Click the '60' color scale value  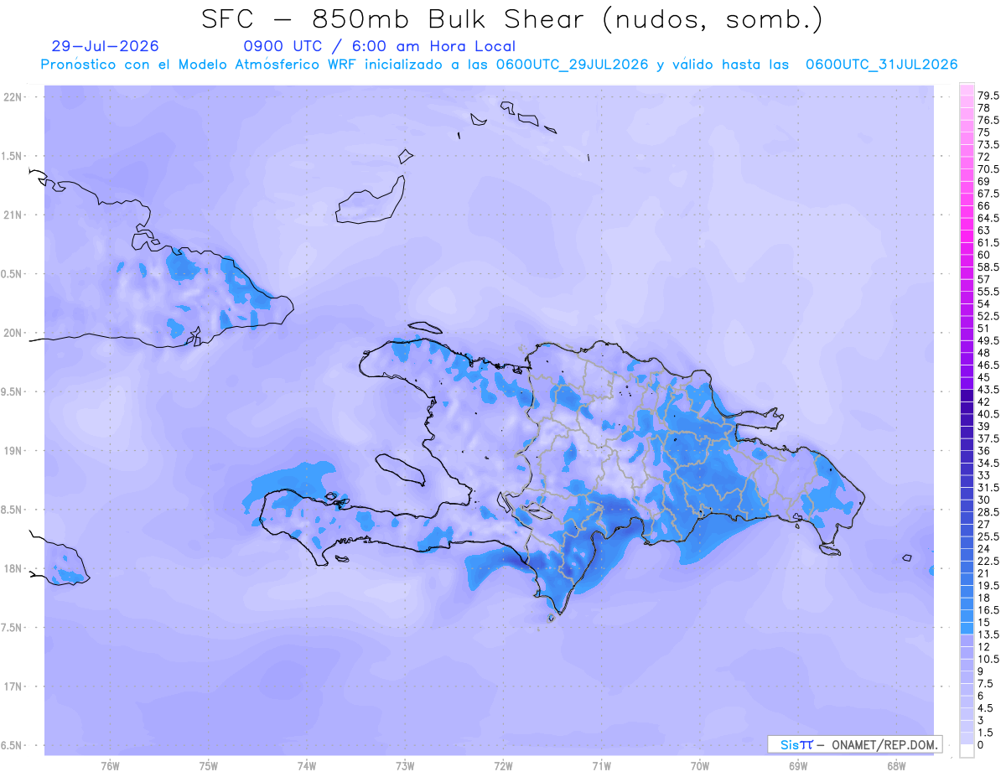(x=983, y=255)
